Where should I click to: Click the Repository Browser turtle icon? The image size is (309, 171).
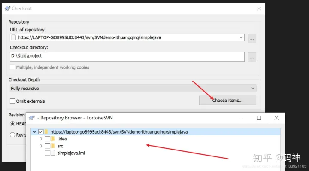[x=32, y=118]
